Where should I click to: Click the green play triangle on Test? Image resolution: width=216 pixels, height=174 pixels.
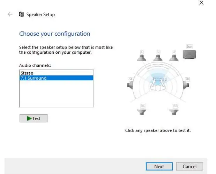pyautogui.click(x=29, y=118)
